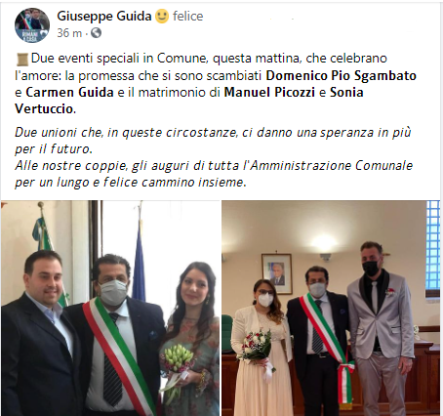Click the name Domenico Pio Sgambato
443x416 pixels.
click(x=342, y=75)
